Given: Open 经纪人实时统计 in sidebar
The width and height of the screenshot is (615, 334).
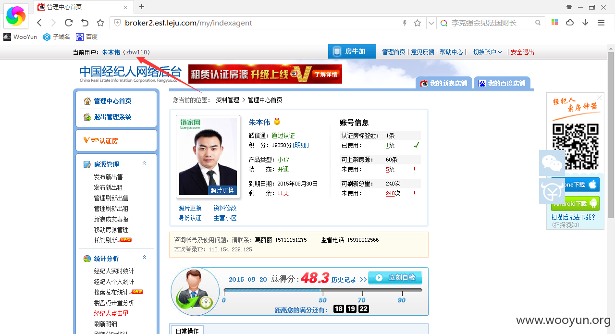Looking at the screenshot, I should 114,271.
